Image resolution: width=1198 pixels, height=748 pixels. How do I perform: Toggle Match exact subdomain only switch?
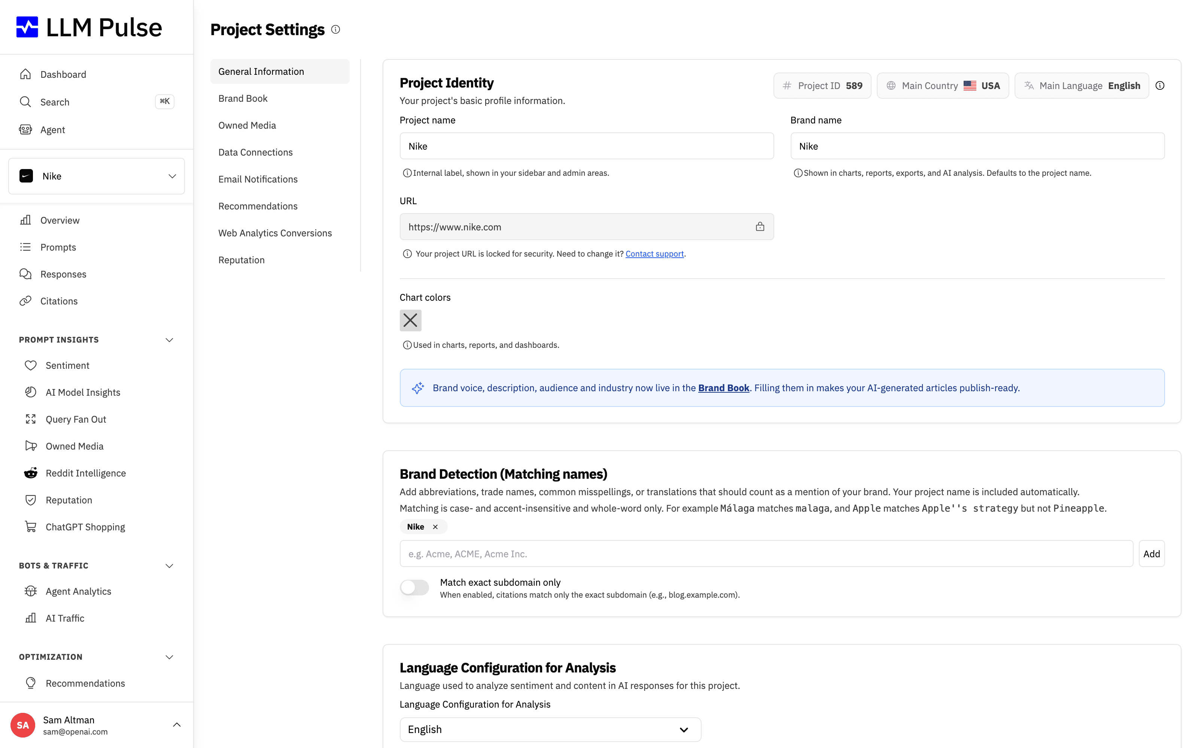414,587
